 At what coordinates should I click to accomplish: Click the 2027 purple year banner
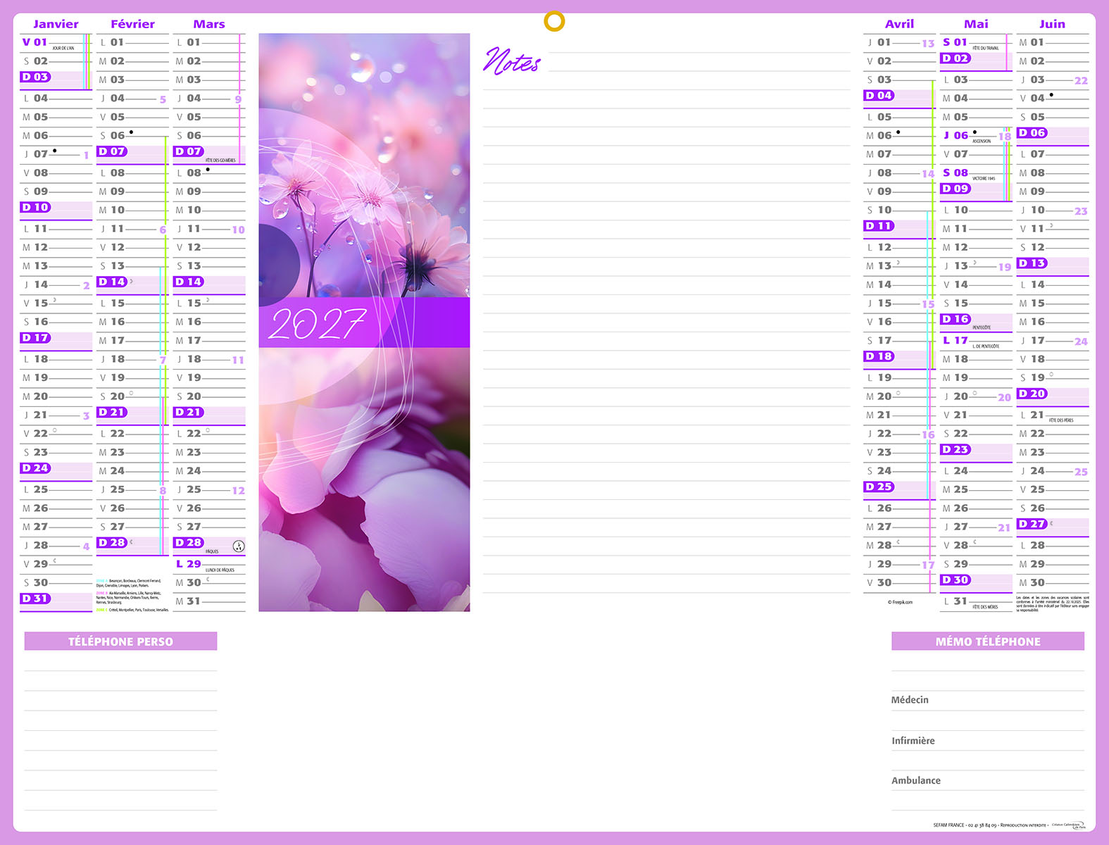[x=363, y=323]
